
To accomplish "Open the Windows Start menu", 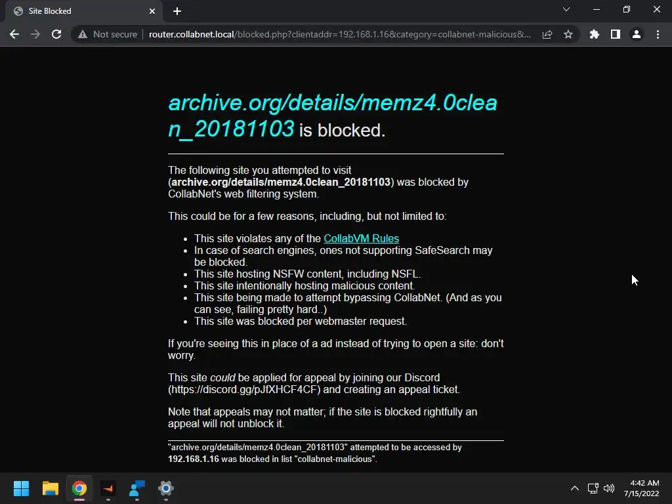I will coord(21,488).
